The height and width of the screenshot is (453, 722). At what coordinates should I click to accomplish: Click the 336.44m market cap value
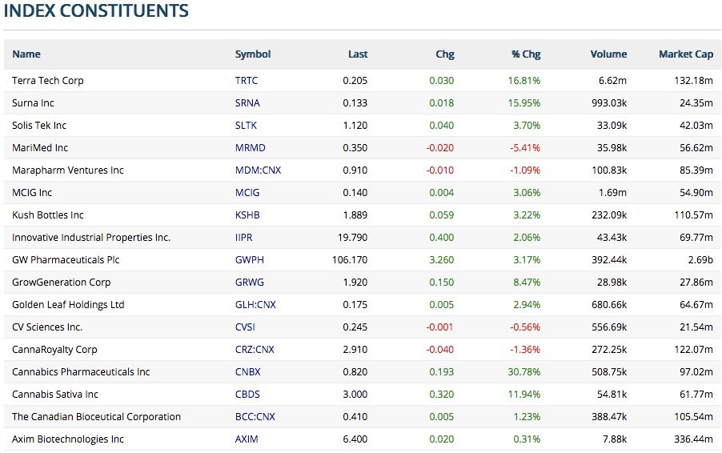point(693,439)
